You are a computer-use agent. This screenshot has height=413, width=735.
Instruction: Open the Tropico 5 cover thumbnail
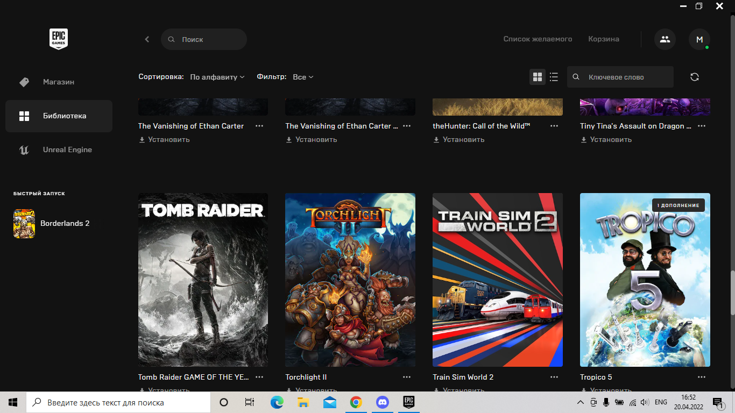click(645, 280)
